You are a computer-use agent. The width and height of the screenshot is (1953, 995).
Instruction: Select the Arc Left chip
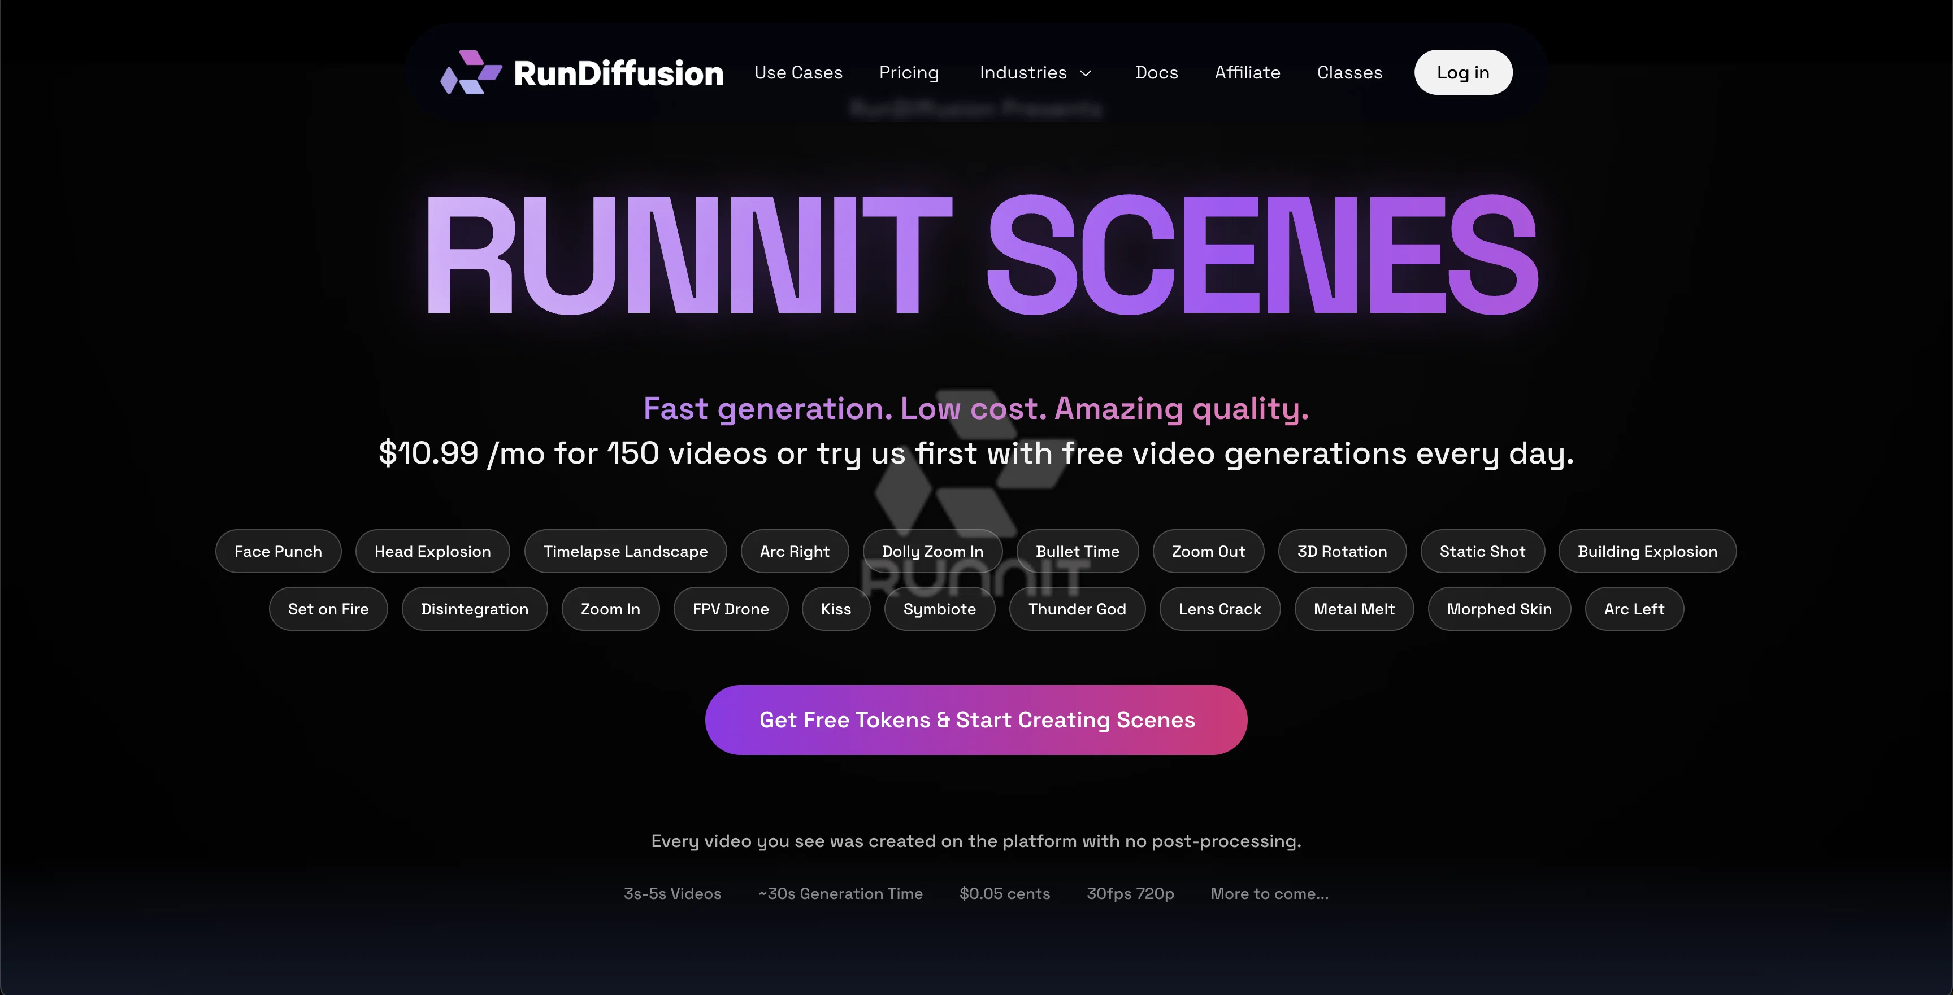(1634, 609)
